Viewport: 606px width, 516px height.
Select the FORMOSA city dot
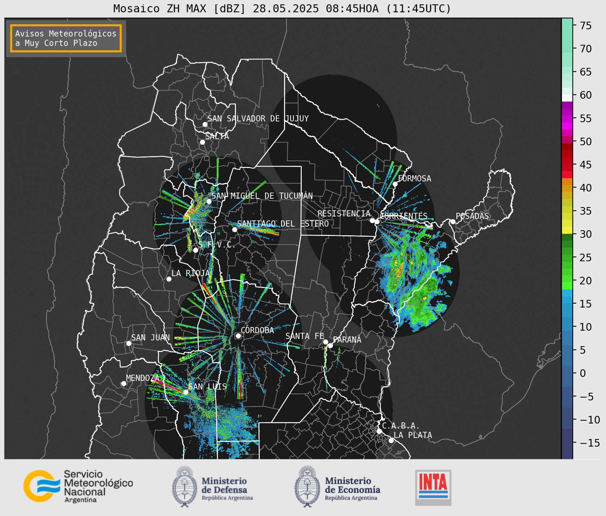(x=395, y=184)
